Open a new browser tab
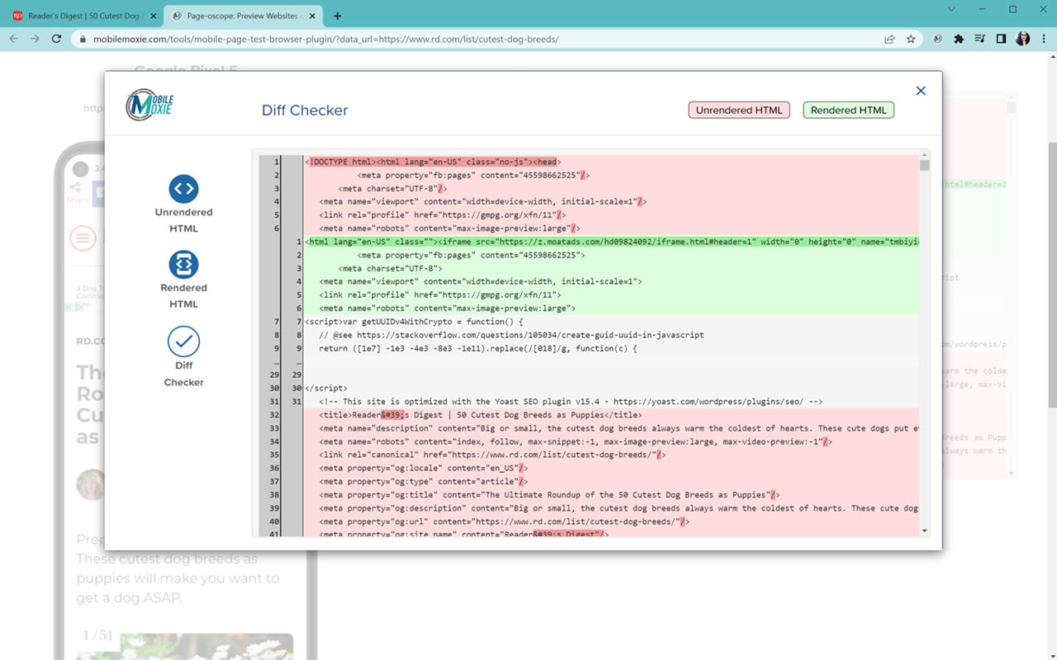This screenshot has width=1057, height=660. point(338,16)
